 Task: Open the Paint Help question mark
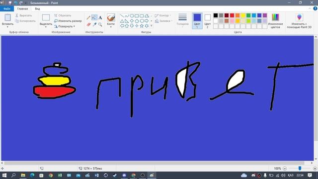coord(315,8)
